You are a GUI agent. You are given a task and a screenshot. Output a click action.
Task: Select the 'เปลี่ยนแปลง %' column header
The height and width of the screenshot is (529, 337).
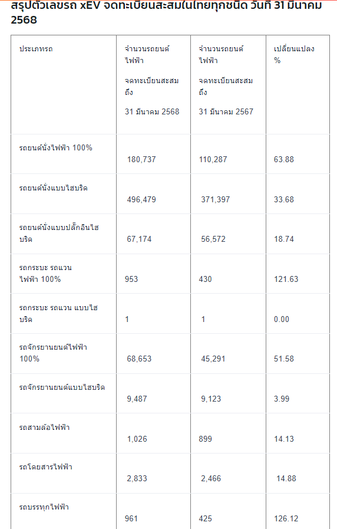298,85
